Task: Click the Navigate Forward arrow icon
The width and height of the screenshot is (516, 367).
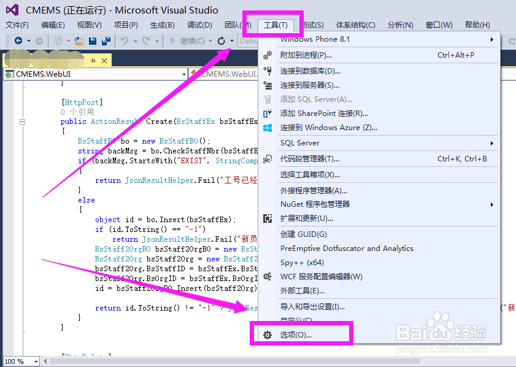Action: click(39, 41)
